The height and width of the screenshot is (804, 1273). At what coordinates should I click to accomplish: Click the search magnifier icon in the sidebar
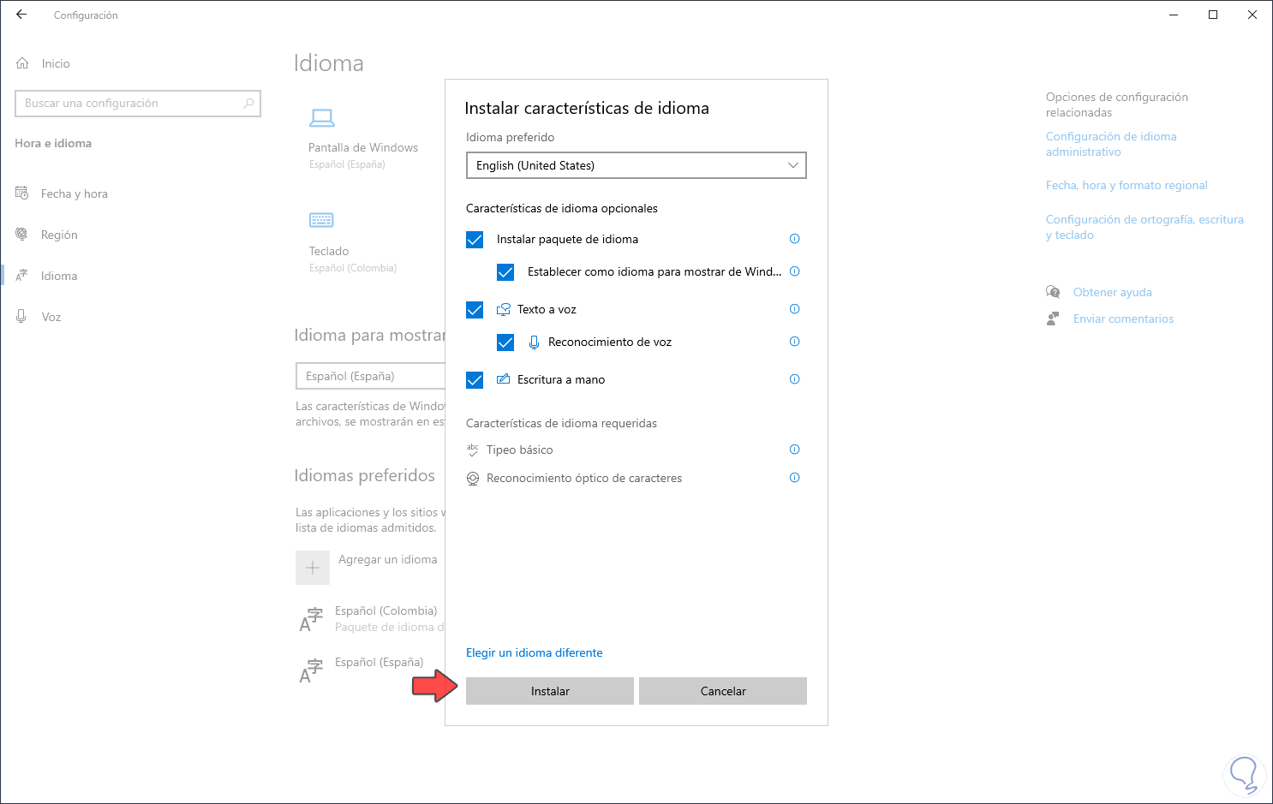point(248,104)
